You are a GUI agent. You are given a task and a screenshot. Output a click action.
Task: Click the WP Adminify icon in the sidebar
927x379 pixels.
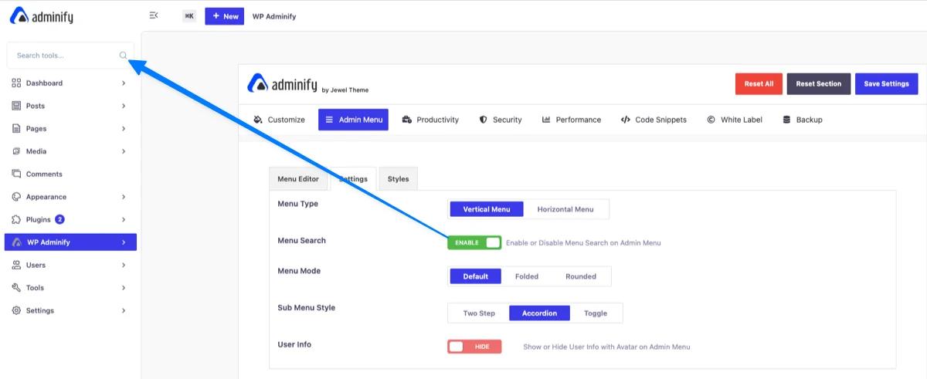tap(16, 242)
